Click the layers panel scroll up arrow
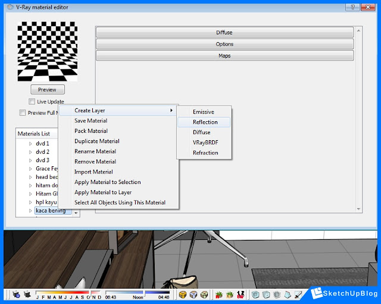This screenshot has height=304, width=381. tap(358, 30)
